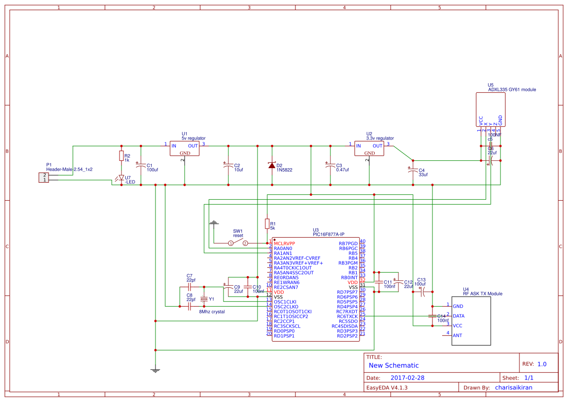Select the C4 33uf capacitor
This screenshot has height=402, width=568.
coord(413,170)
